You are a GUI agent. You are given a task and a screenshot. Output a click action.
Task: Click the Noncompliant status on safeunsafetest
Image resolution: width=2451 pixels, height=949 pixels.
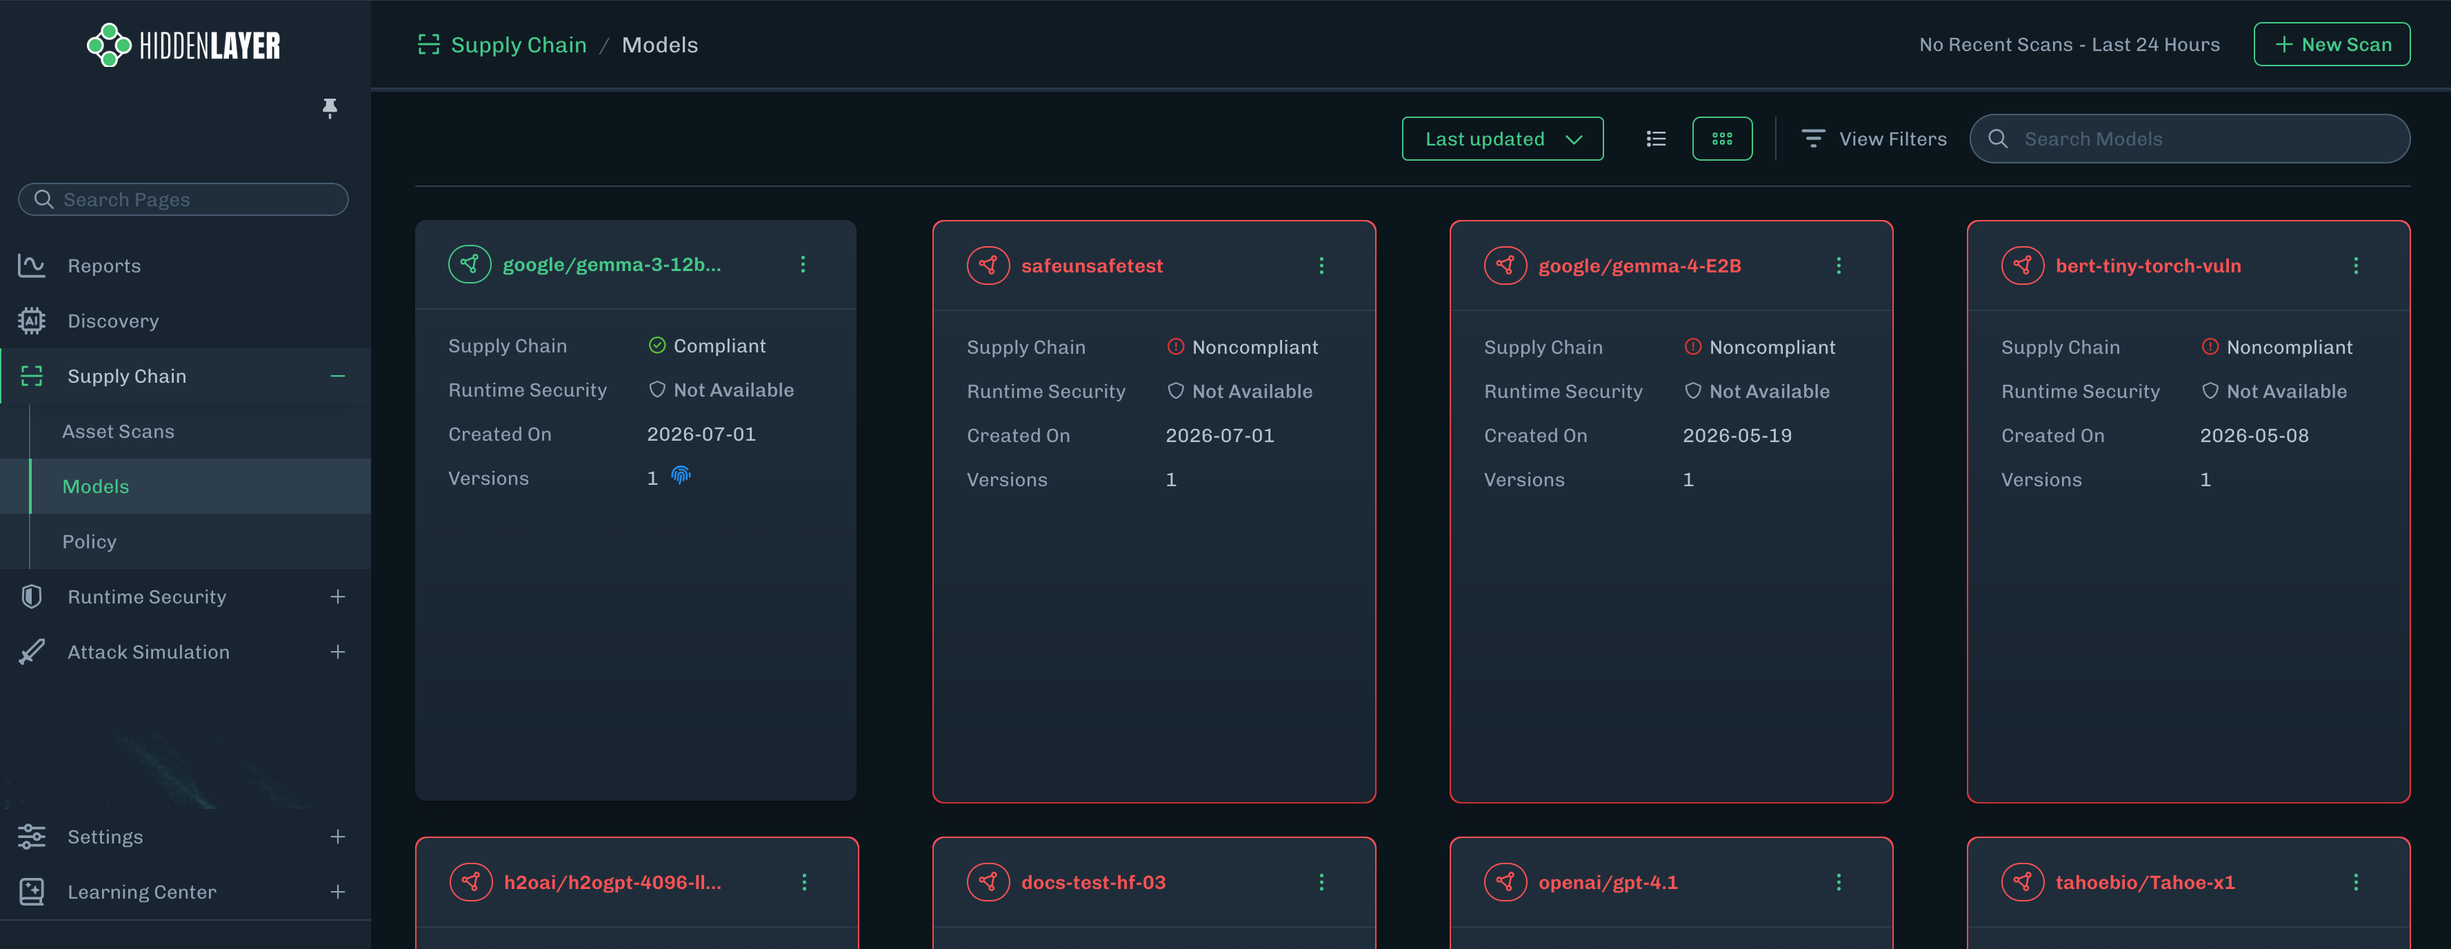(x=1243, y=348)
